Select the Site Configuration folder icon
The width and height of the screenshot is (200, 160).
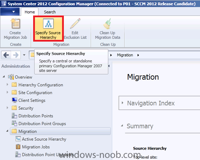(14, 92)
